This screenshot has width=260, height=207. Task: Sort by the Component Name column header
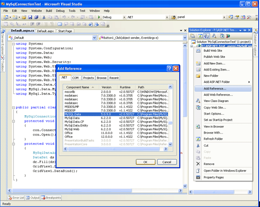tap(81, 87)
